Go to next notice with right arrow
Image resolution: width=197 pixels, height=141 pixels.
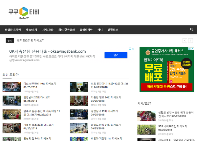tap(190, 41)
